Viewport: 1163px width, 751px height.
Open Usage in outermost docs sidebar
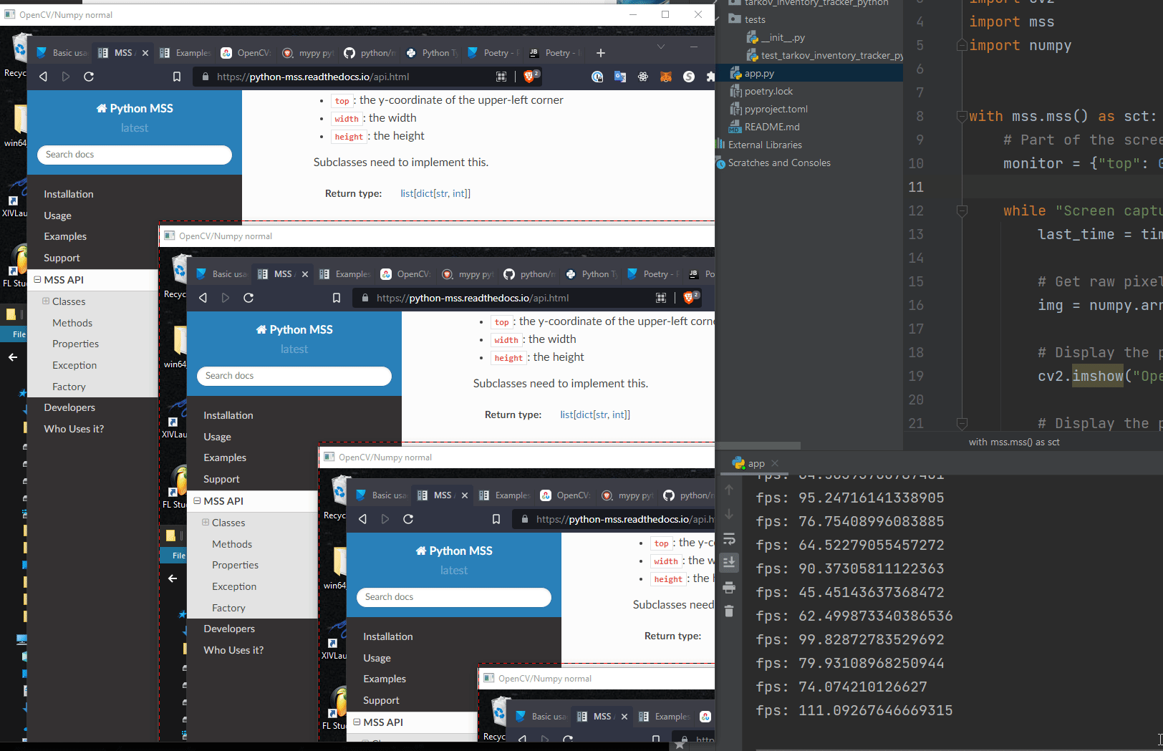click(57, 215)
